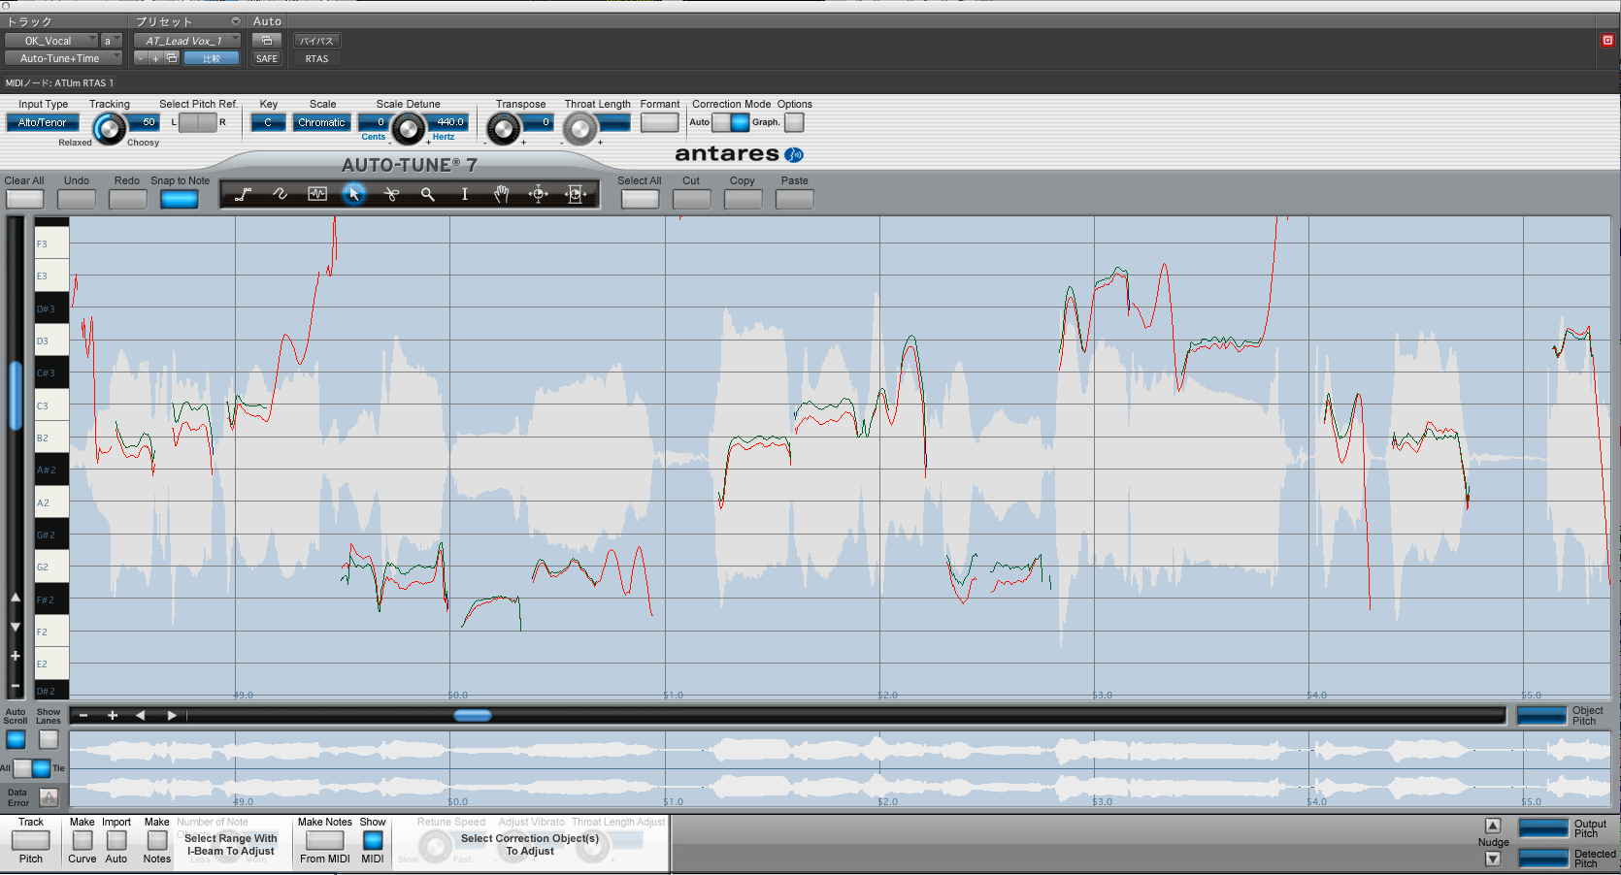1621x875 pixels.
Task: Click the horizontal timeline scrollbar thumb
Action: coord(473,716)
